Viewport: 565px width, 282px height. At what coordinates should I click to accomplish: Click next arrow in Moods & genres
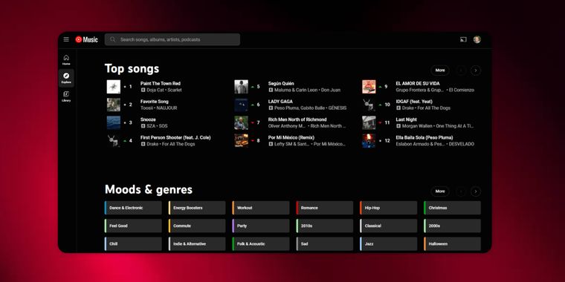[476, 191]
